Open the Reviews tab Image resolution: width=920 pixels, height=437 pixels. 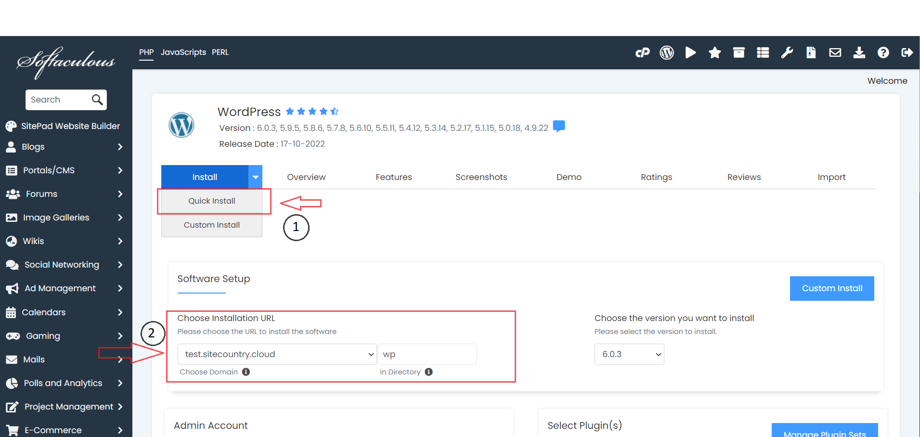point(744,177)
